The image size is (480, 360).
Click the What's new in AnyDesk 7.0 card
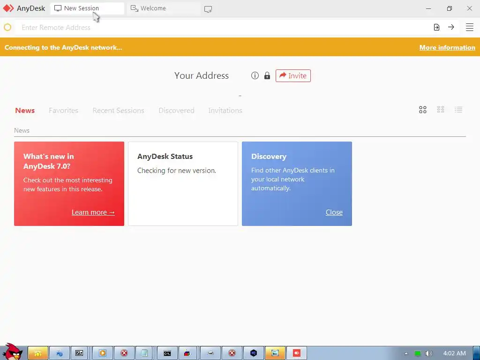(69, 184)
